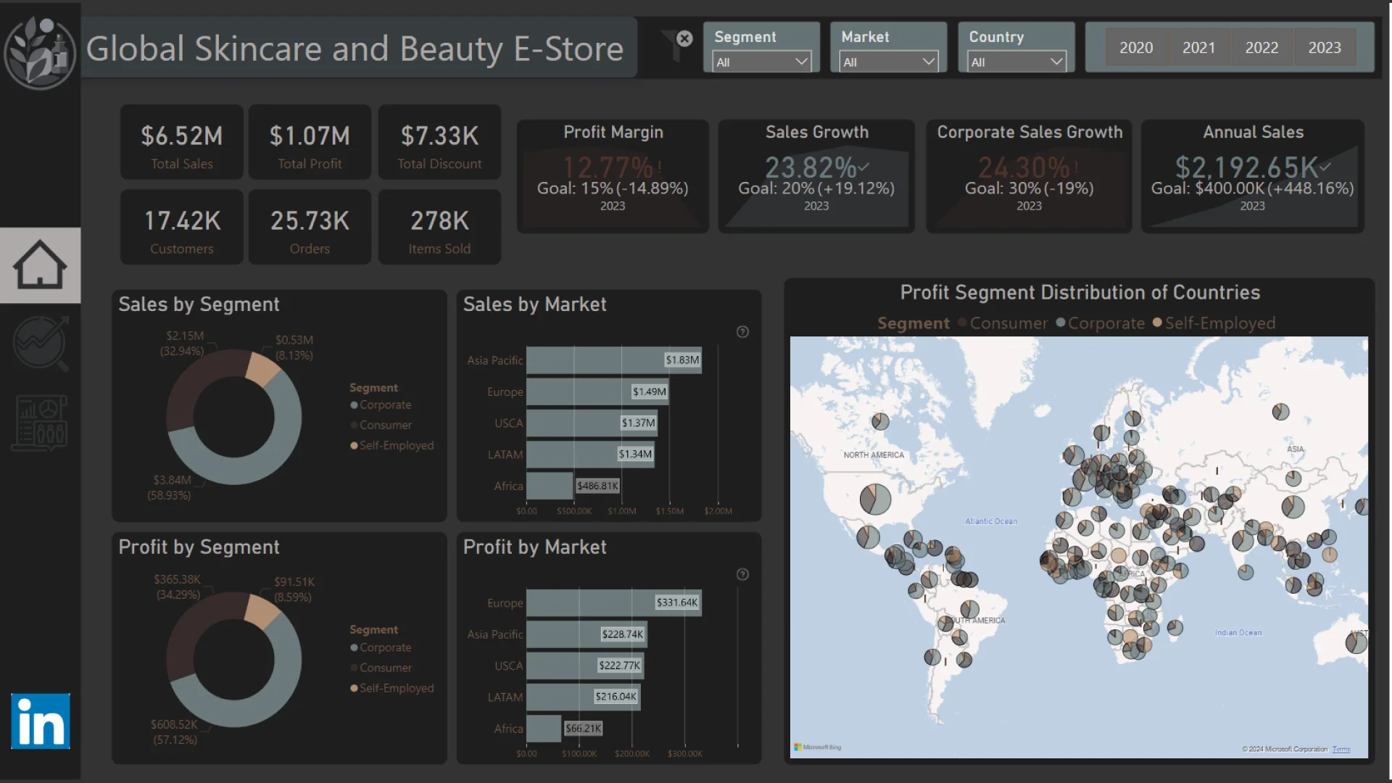
Task: Clear all filters with funnel icon
Action: click(x=677, y=45)
